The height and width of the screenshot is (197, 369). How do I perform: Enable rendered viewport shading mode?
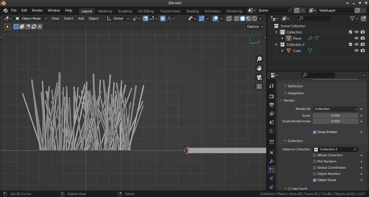(254, 19)
